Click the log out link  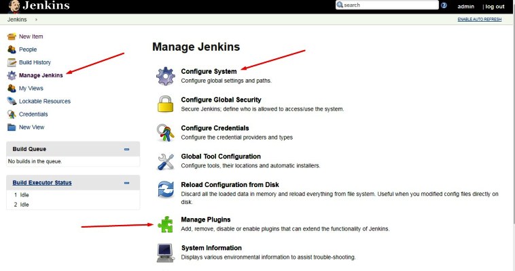click(x=494, y=6)
